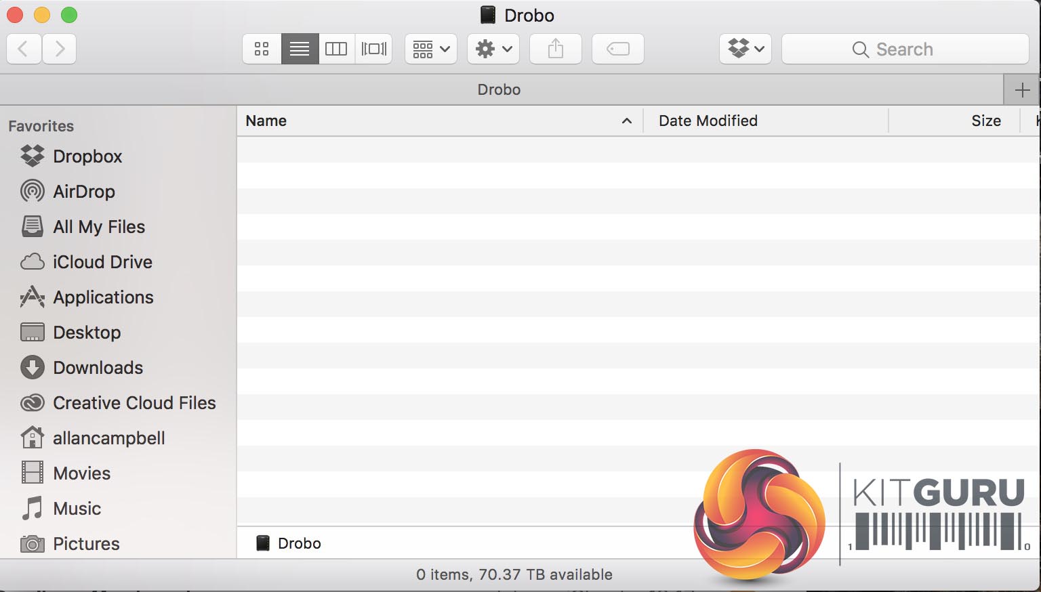
Task: Open Movies folder in sidebar
Action: click(81, 473)
